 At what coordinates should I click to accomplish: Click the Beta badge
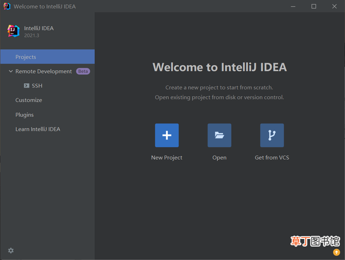(x=83, y=71)
